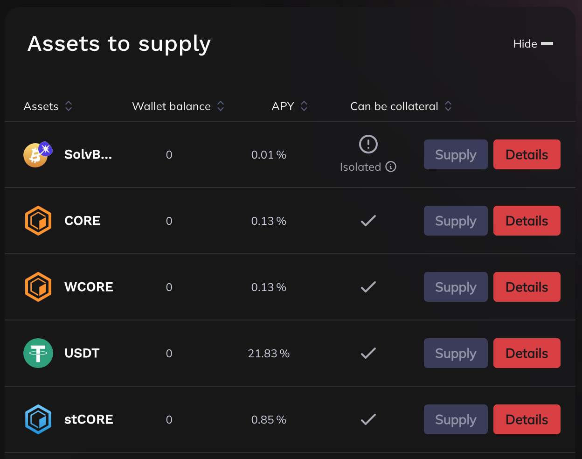Hide the Assets to supply panel

533,44
